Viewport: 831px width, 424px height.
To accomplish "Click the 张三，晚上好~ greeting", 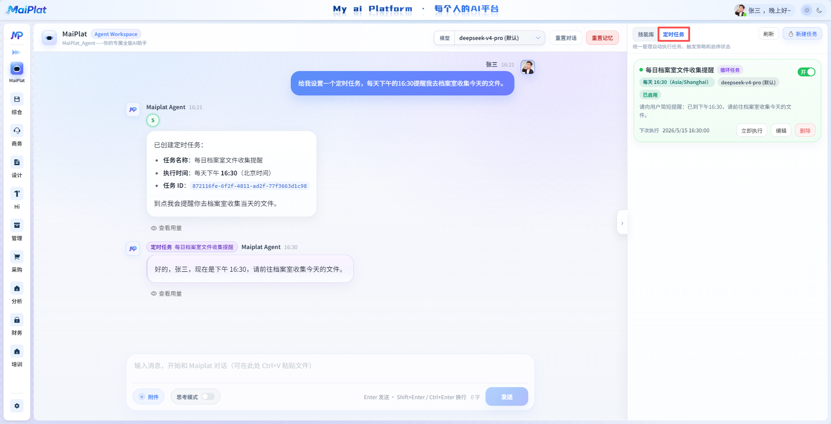I will pos(770,11).
